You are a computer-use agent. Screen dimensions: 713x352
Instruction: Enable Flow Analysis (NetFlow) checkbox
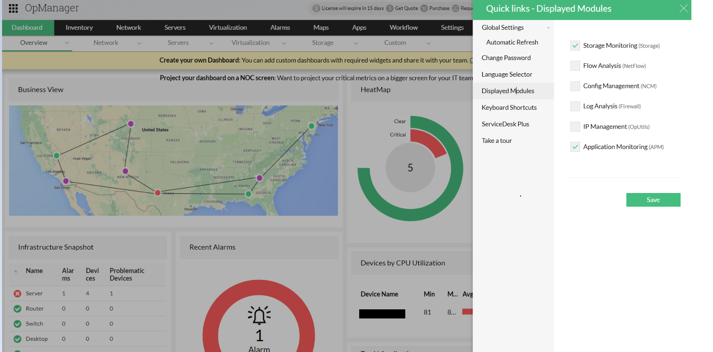[575, 66]
